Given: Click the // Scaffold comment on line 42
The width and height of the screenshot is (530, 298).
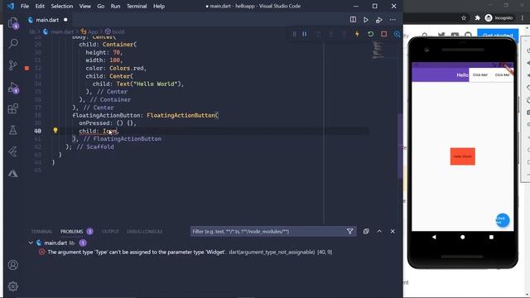Looking at the screenshot, I should click(95, 147).
